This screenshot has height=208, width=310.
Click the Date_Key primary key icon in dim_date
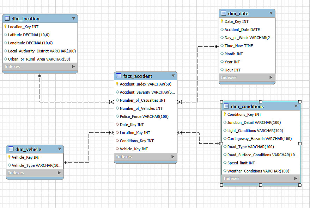222,21
